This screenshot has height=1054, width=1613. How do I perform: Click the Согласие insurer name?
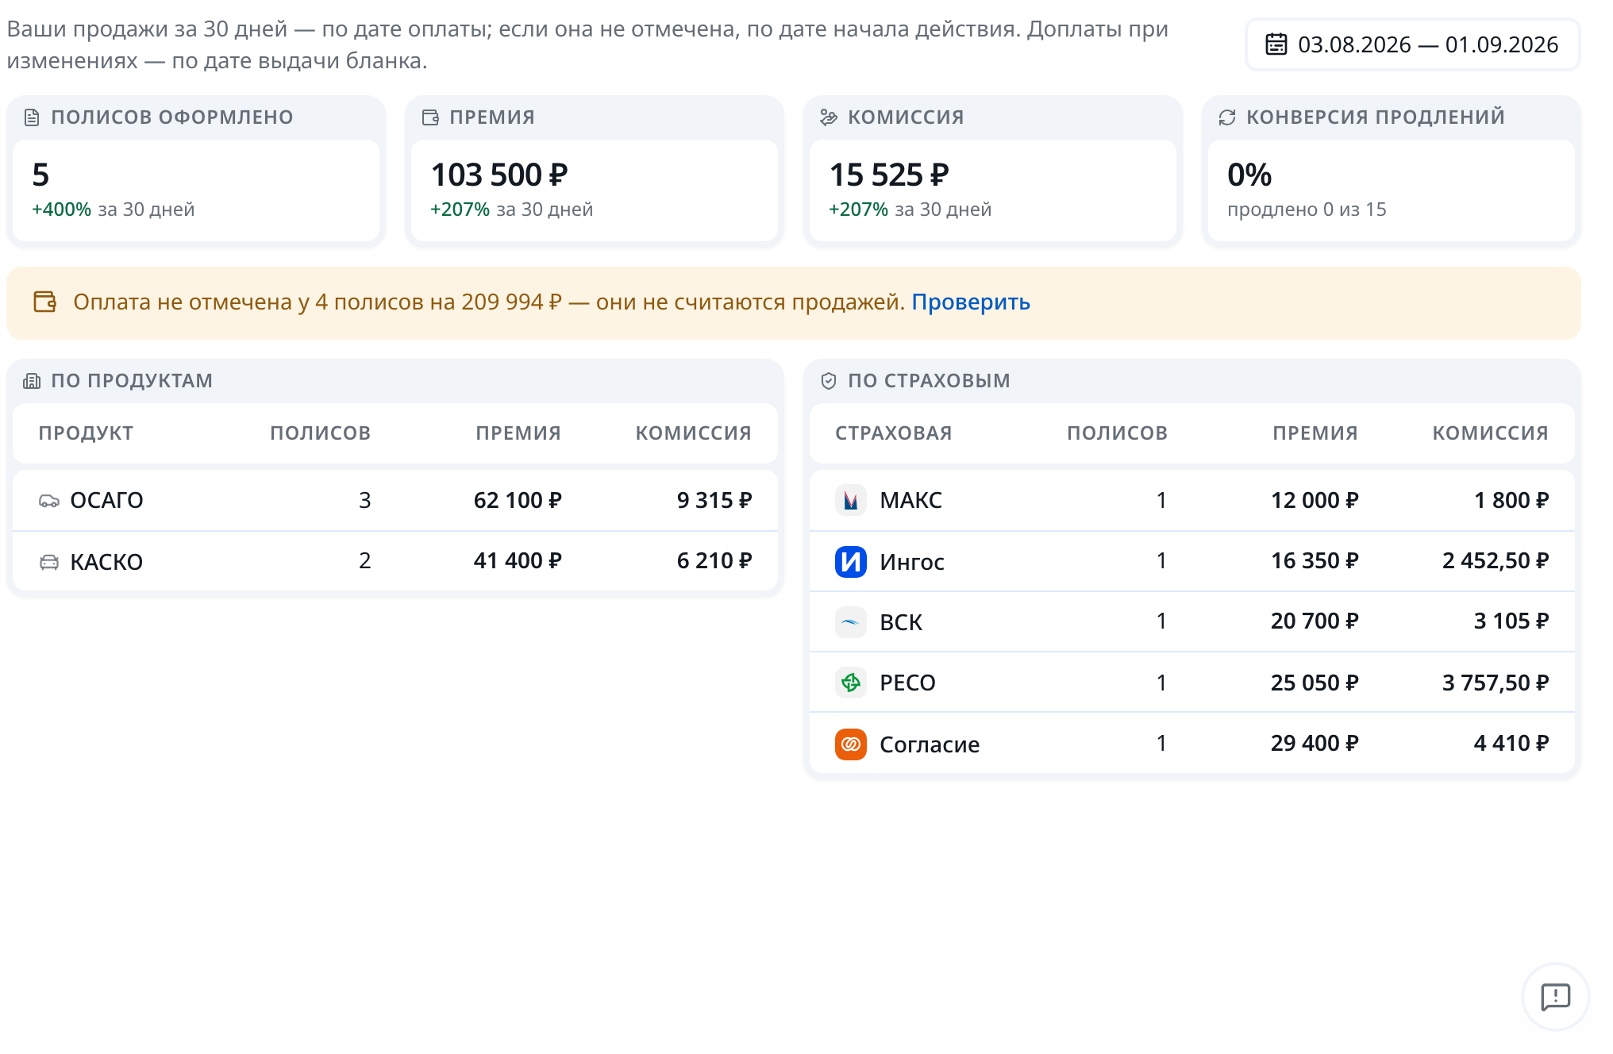(x=930, y=744)
